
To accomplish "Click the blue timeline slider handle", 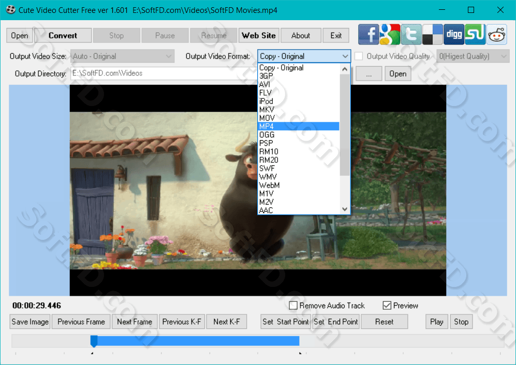I will [x=94, y=341].
